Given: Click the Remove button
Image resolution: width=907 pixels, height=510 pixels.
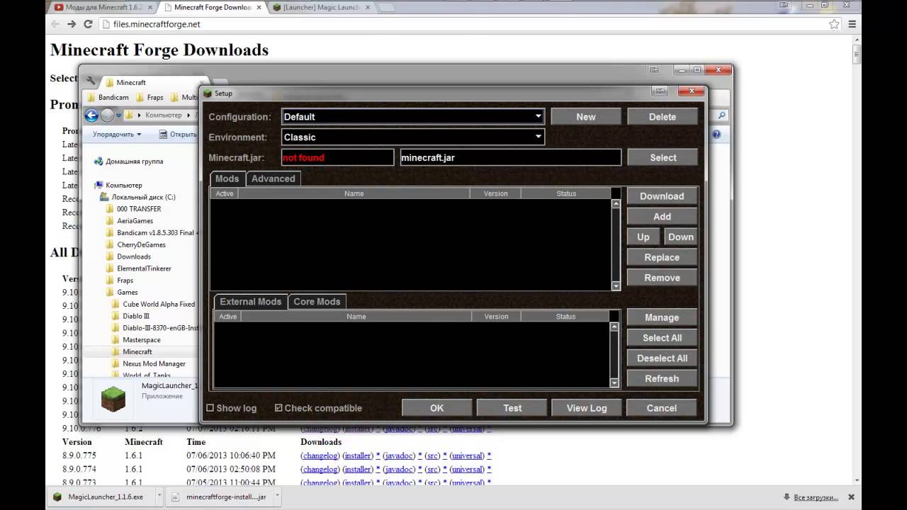Looking at the screenshot, I should click(662, 278).
